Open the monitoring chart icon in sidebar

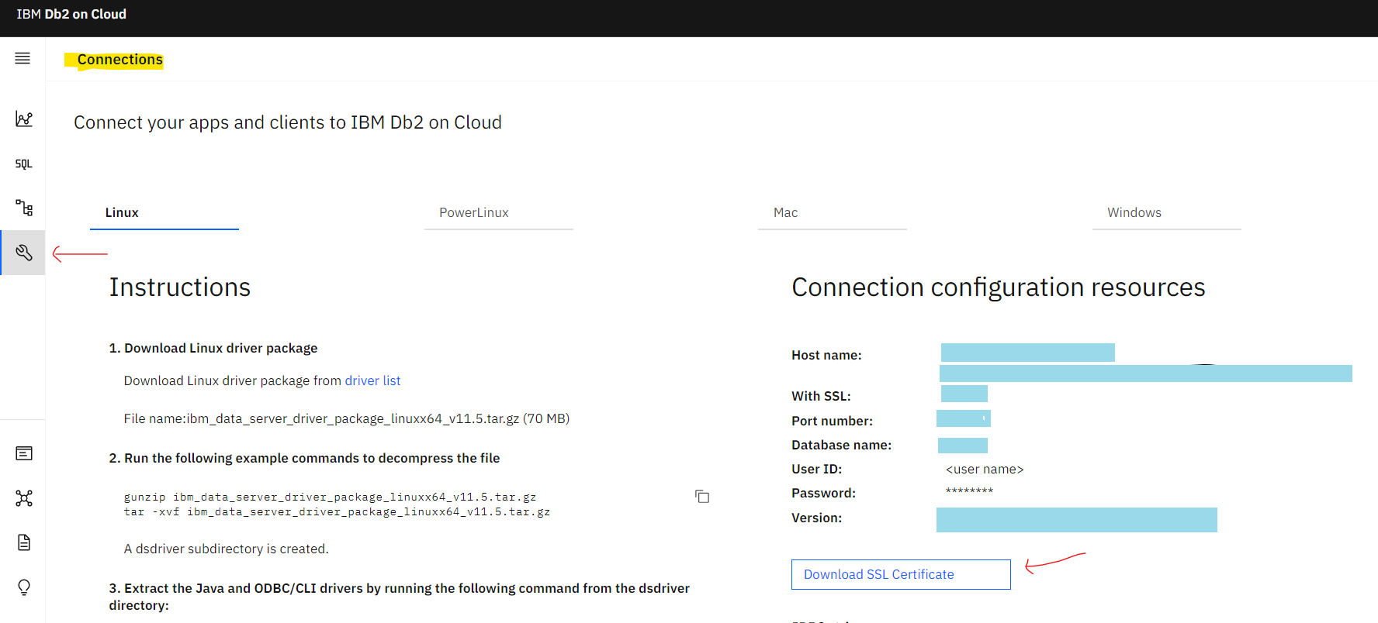tap(23, 119)
